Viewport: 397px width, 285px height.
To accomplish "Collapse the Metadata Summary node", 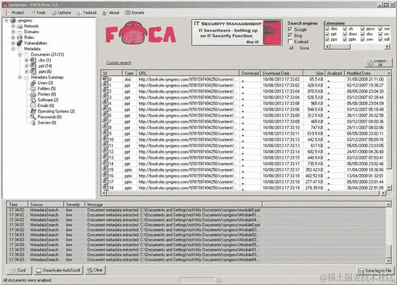I will click(20, 77).
